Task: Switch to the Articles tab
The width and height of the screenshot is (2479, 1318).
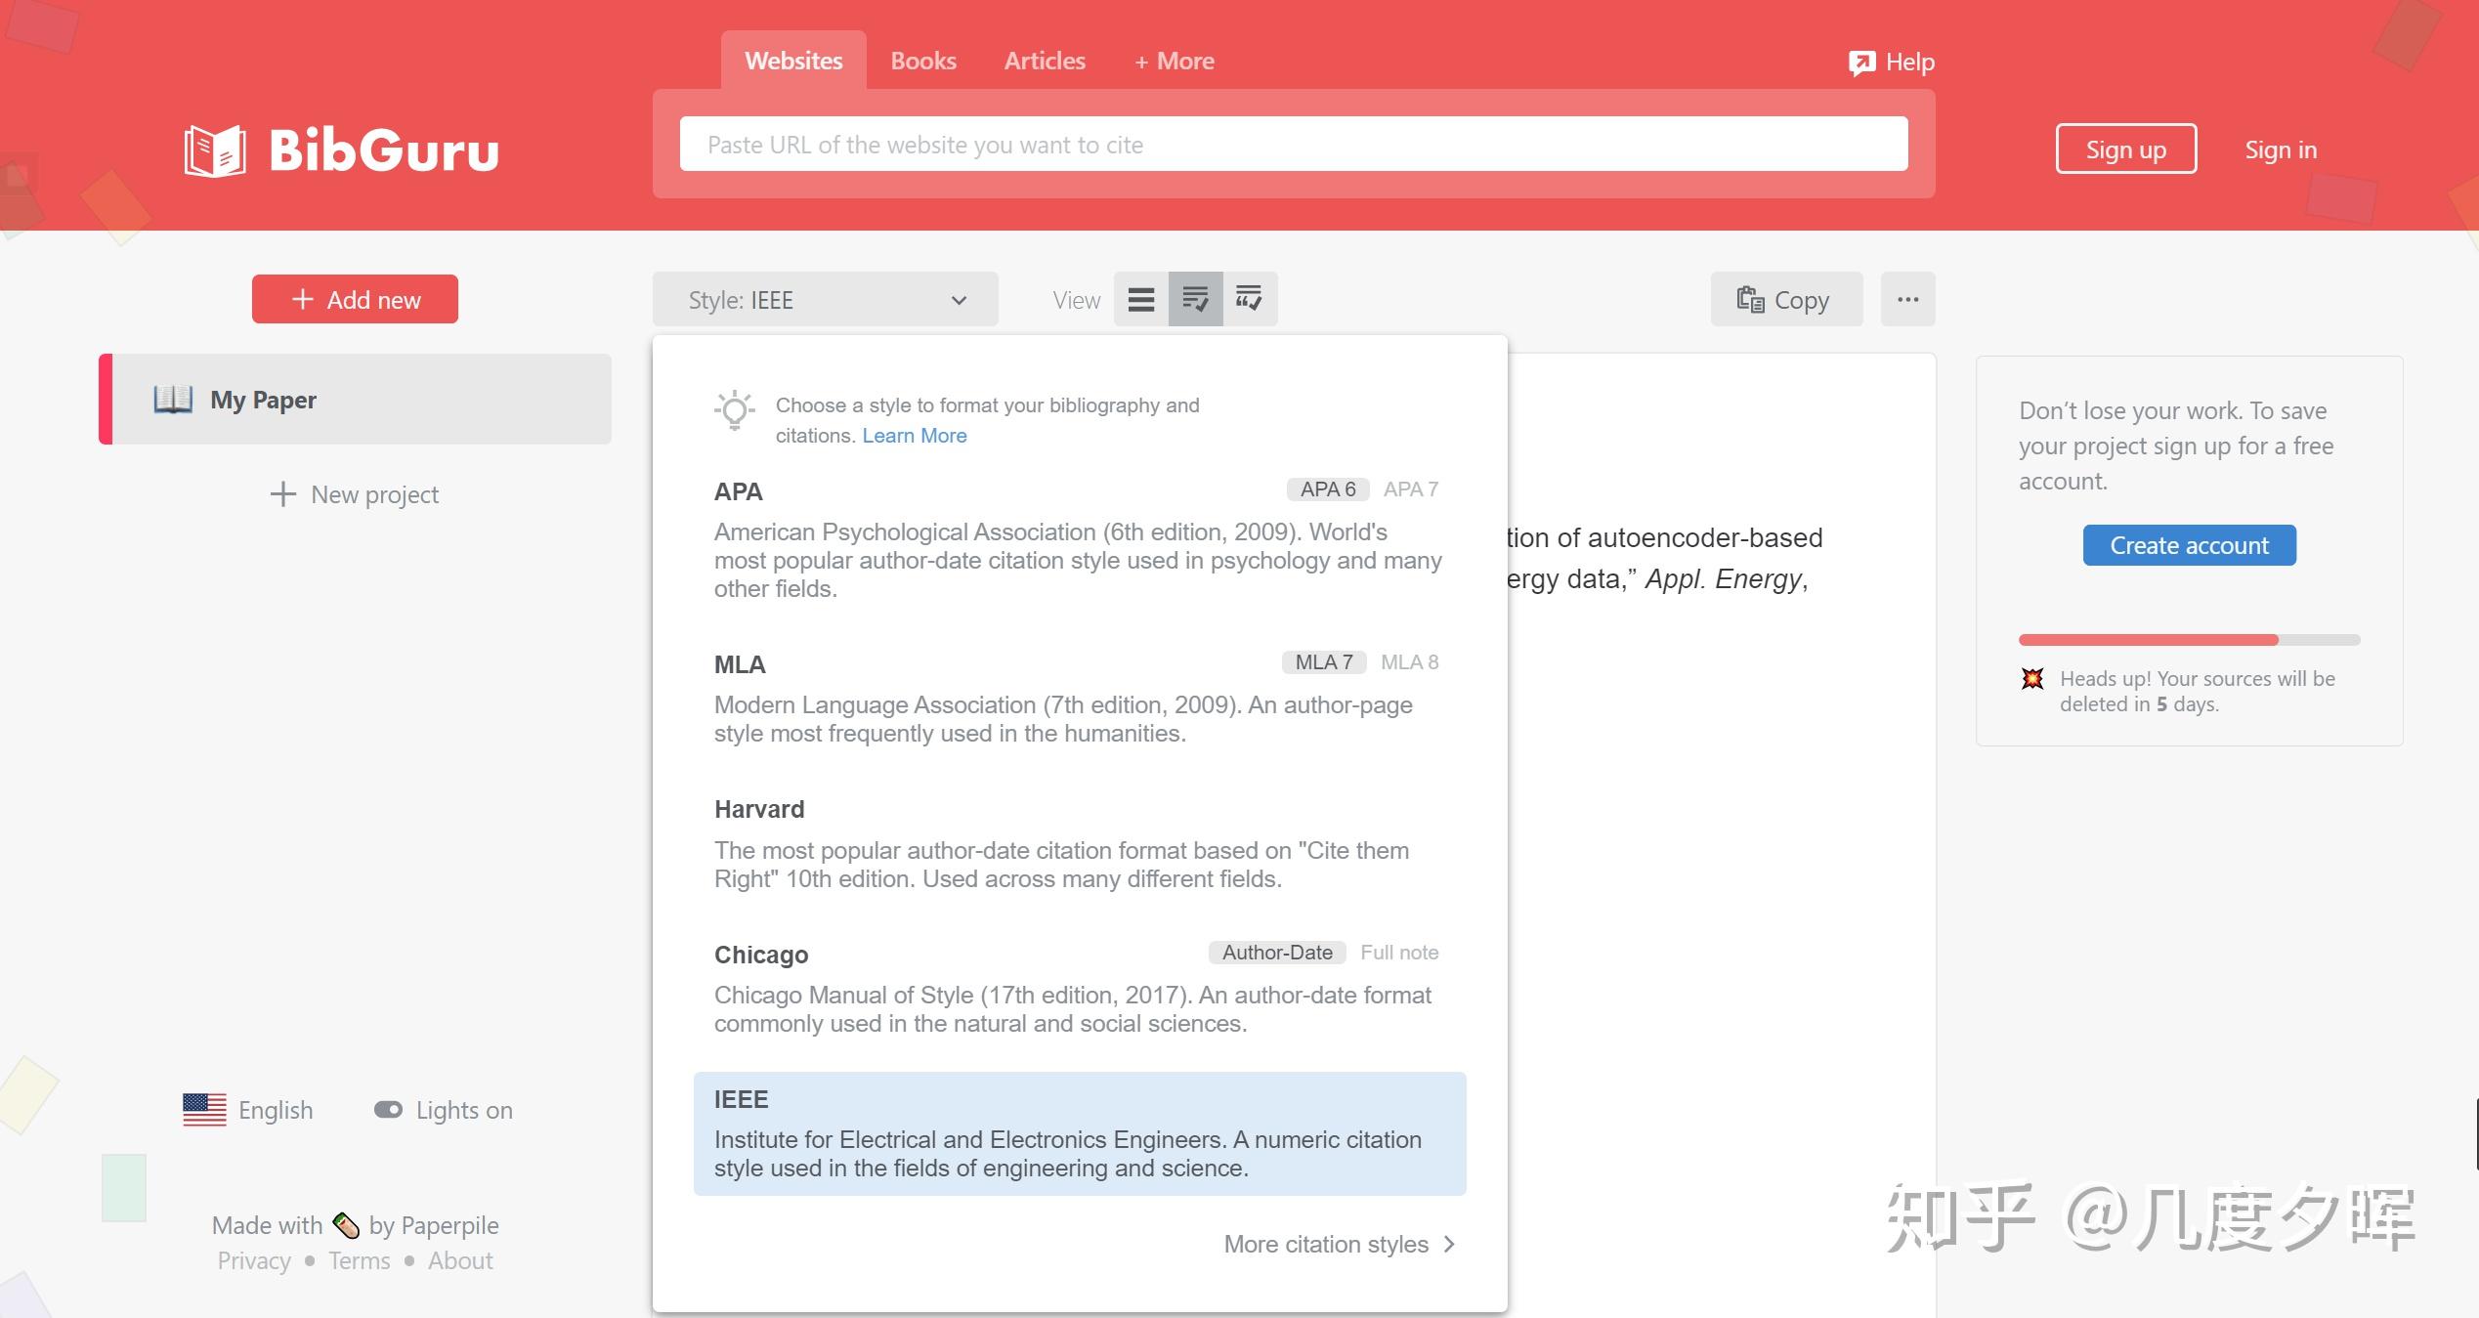Action: click(1044, 61)
